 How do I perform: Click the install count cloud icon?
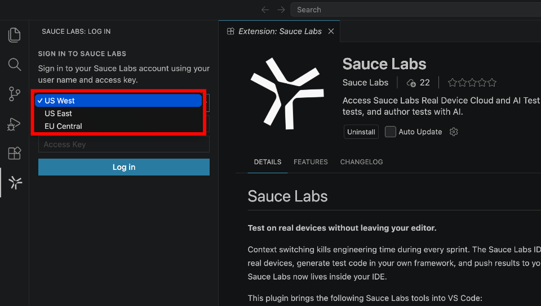[x=411, y=83]
